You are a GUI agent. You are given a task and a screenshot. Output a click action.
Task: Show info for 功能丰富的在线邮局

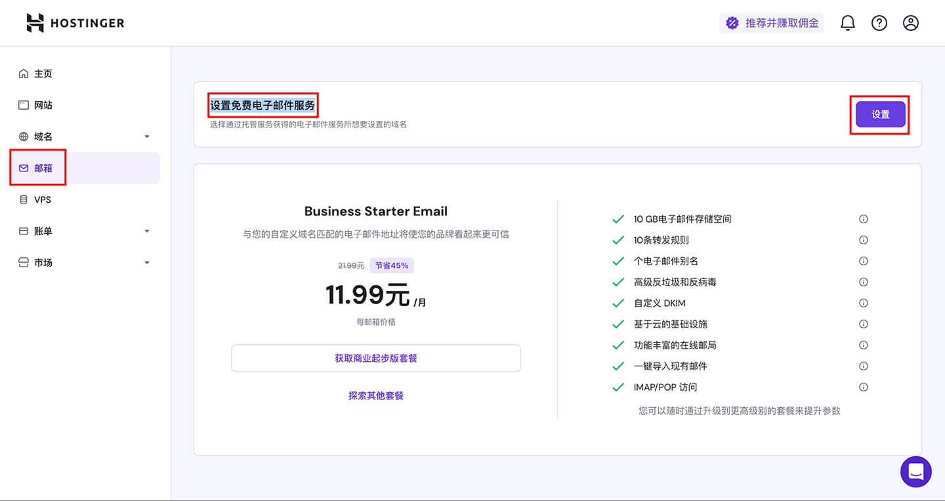(x=864, y=345)
